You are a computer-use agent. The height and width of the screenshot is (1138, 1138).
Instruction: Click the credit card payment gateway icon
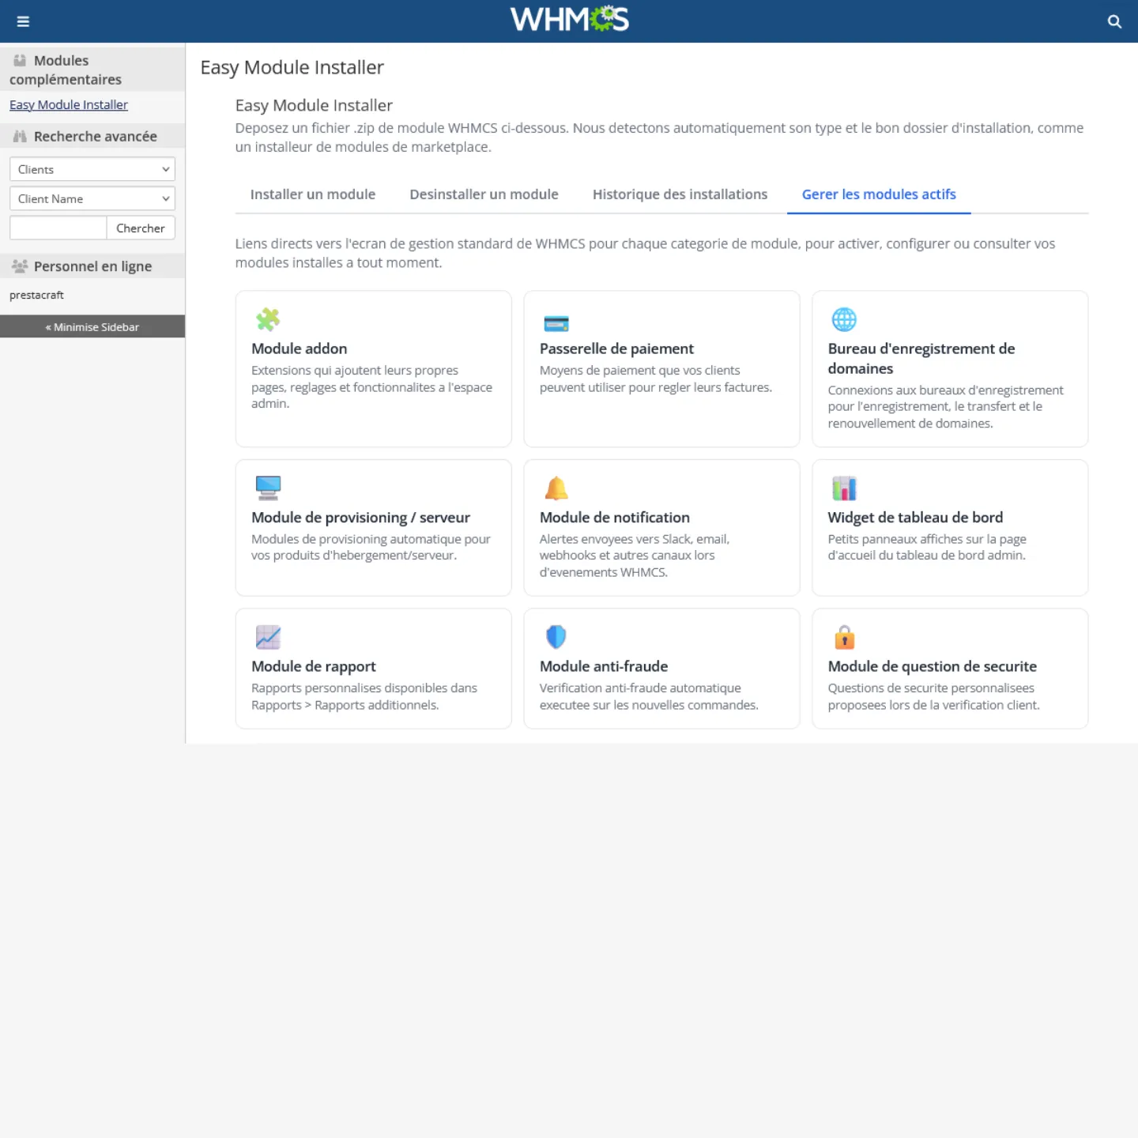click(556, 322)
